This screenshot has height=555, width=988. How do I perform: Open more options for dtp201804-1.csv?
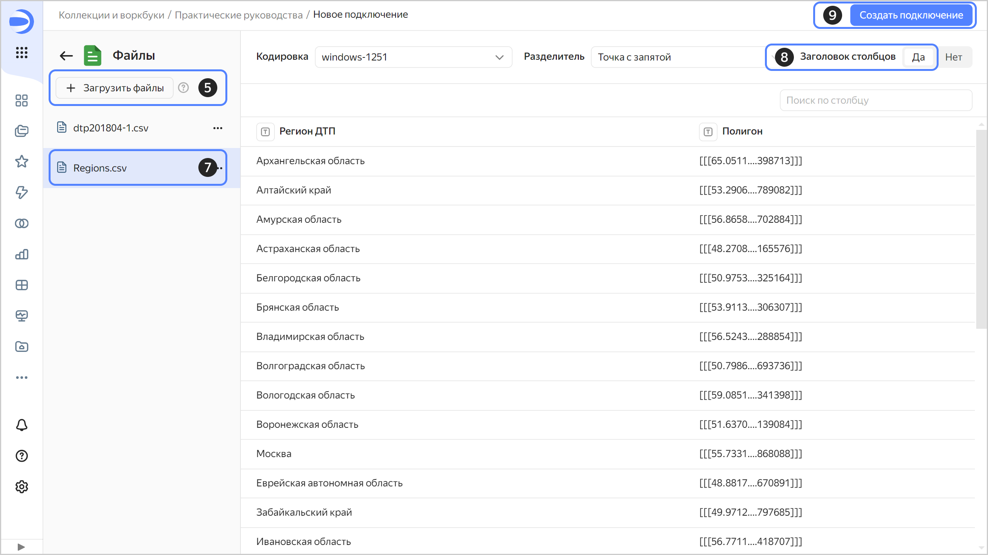tap(218, 128)
